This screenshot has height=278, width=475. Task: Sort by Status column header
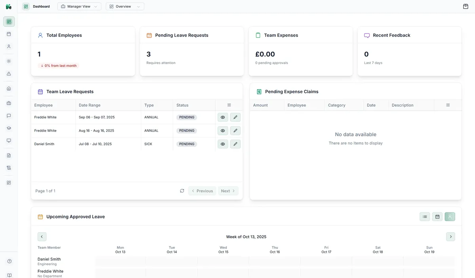coord(194,105)
